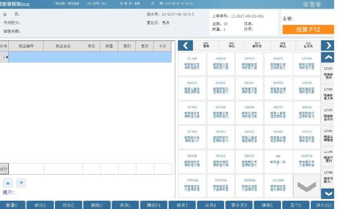Screen dimensions: 355x209
Task: Click the blue down chevron below LJ106
Action: [327, 193]
